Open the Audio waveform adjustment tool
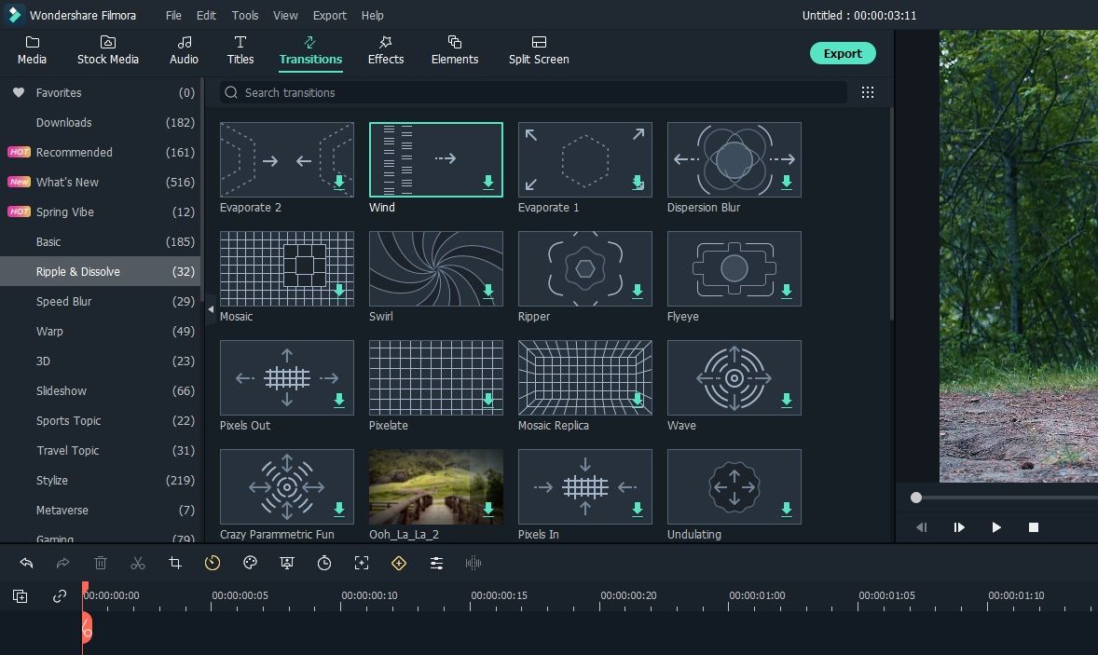Screen dimensions: 1098x655 (x=474, y=563)
